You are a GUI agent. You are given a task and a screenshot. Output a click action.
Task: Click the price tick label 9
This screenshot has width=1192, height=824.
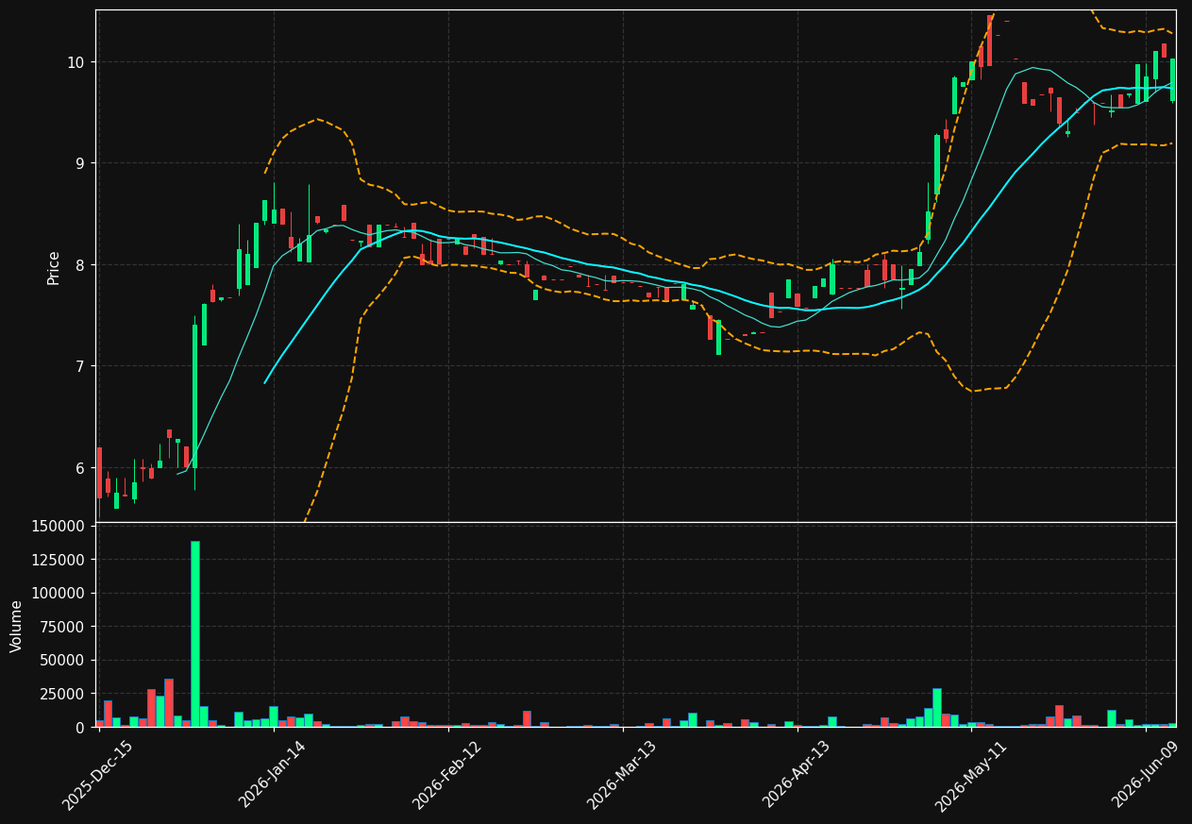point(80,163)
